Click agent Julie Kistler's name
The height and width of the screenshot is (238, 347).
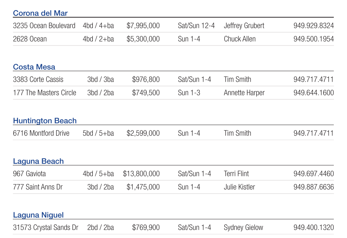(x=239, y=187)
